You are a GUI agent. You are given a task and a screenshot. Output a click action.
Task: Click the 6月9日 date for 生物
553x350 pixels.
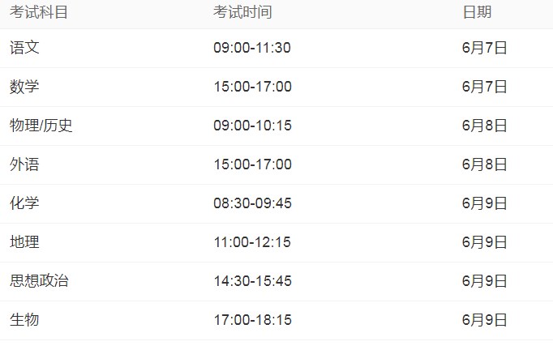pyautogui.click(x=485, y=320)
